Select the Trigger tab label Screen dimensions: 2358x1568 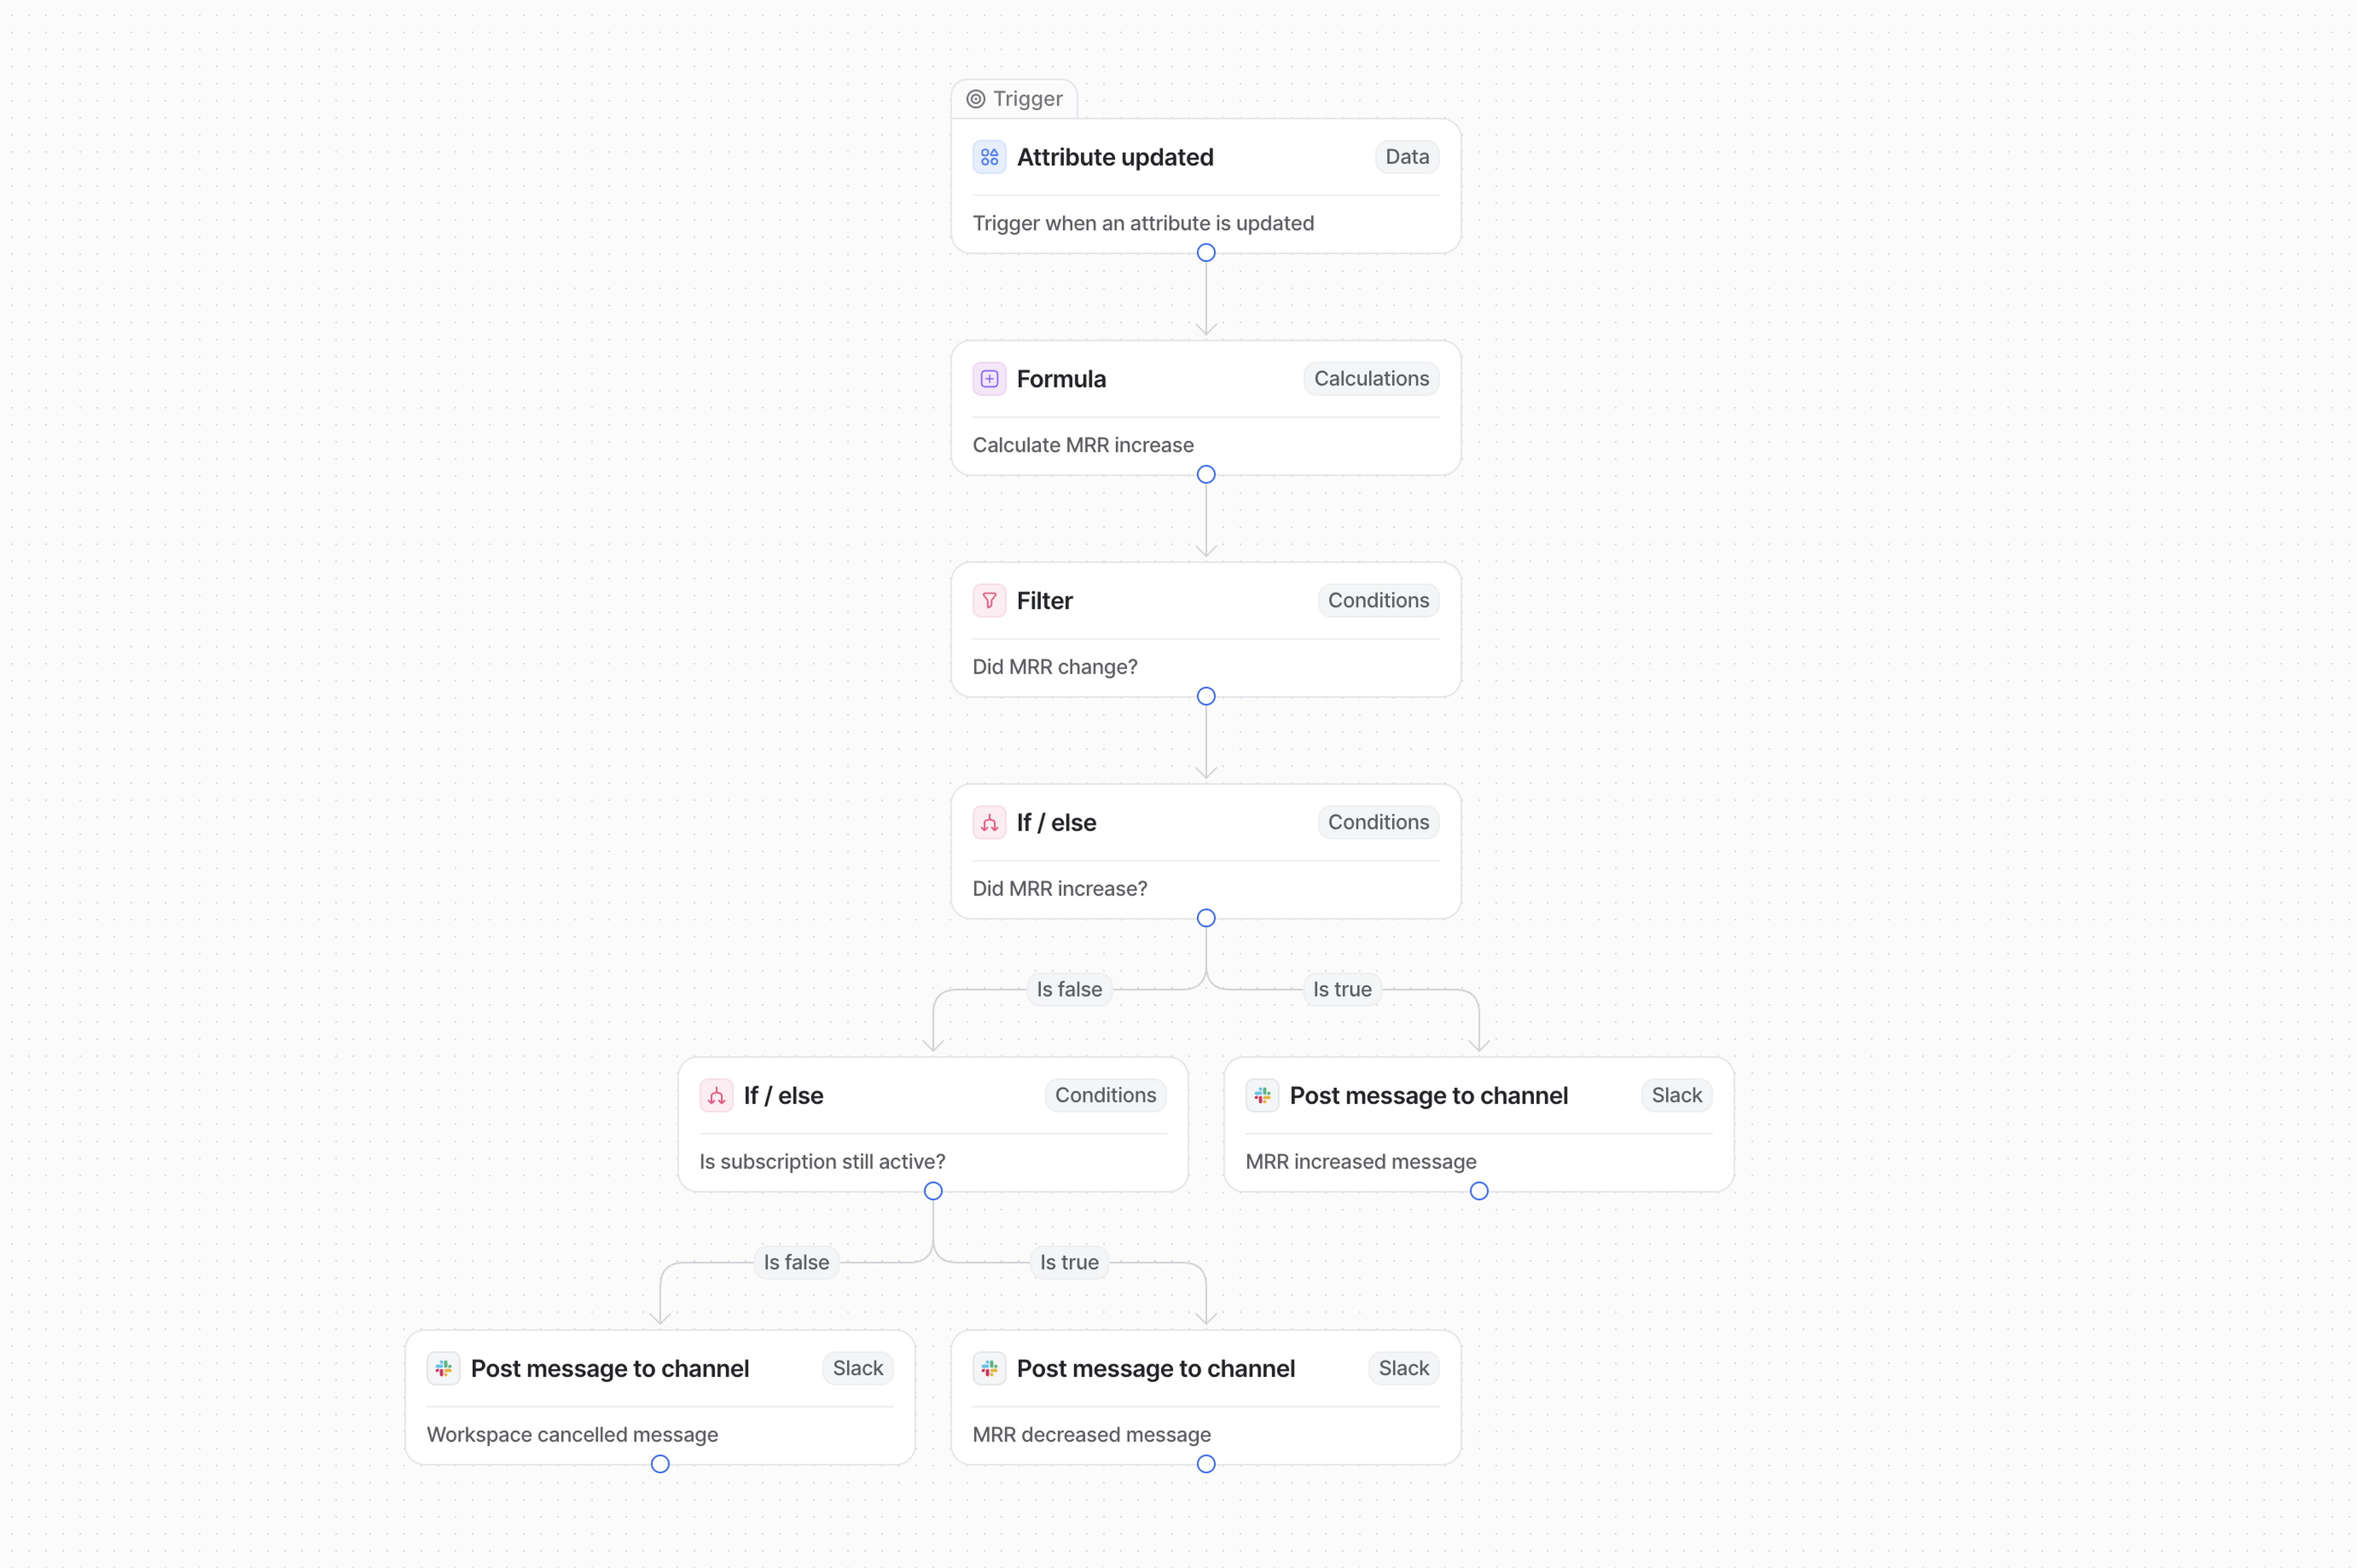[1027, 99]
